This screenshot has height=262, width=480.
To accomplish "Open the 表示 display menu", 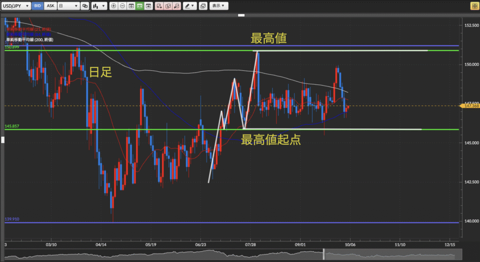I will point(218,6).
